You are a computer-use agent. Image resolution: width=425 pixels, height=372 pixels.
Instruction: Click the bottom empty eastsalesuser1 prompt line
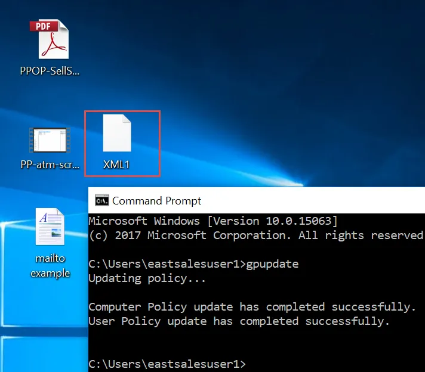pyautogui.click(x=167, y=363)
